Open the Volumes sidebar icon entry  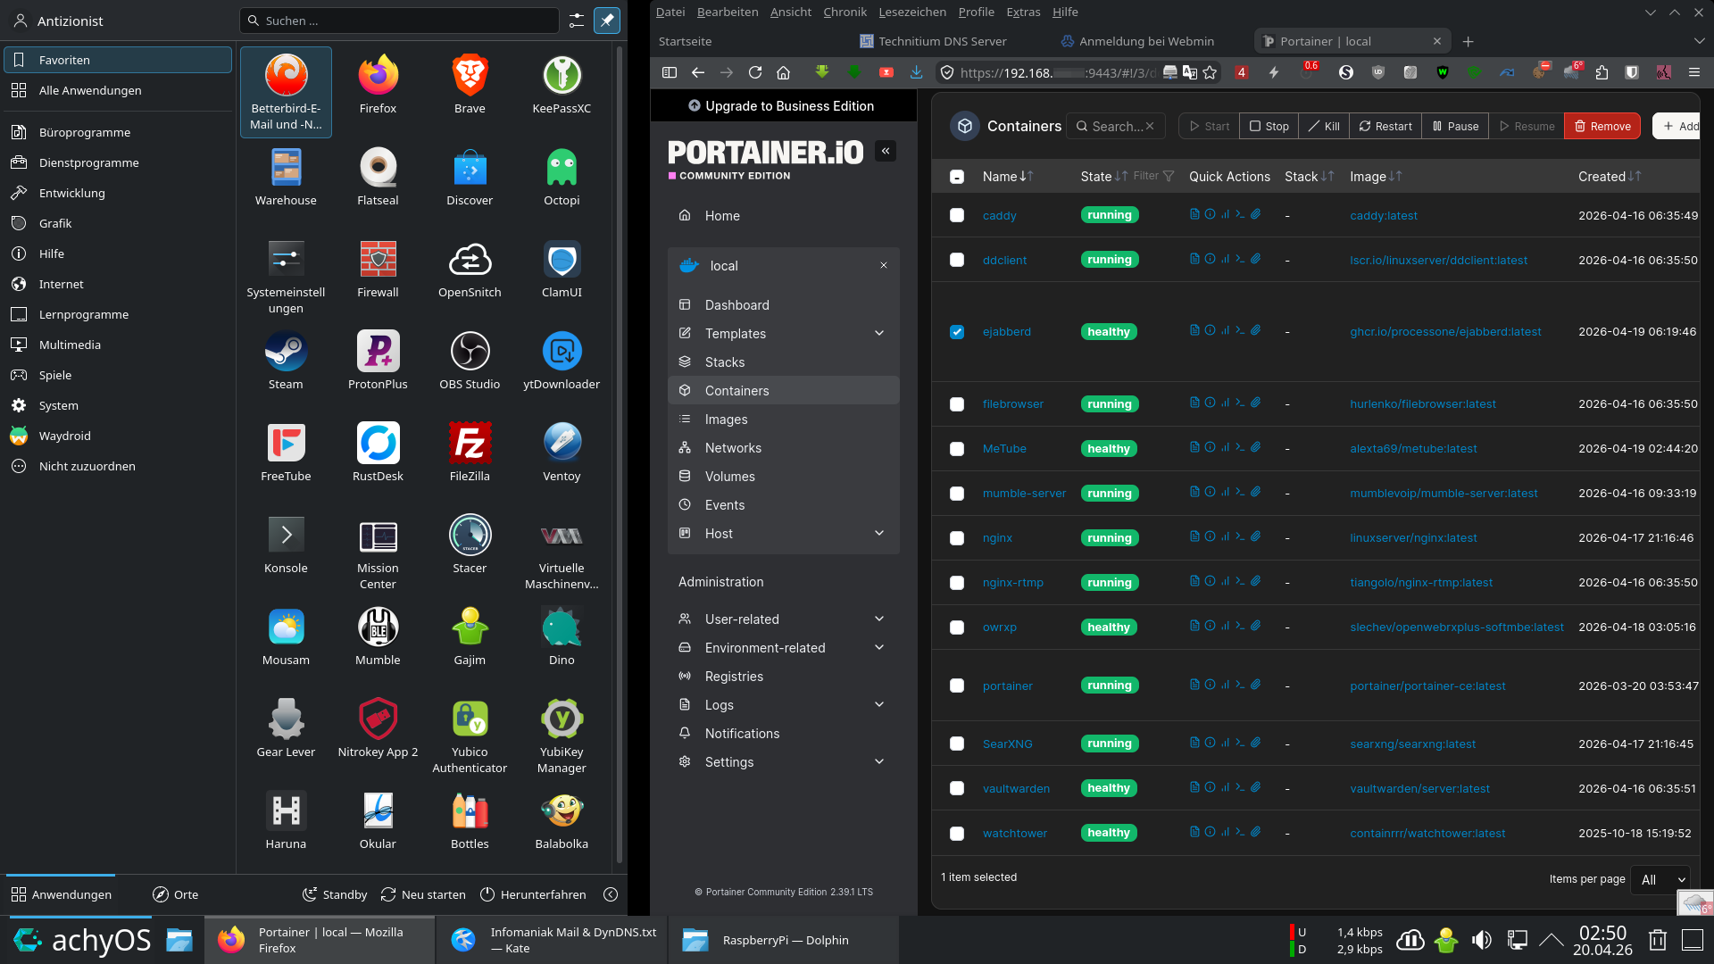tap(729, 477)
